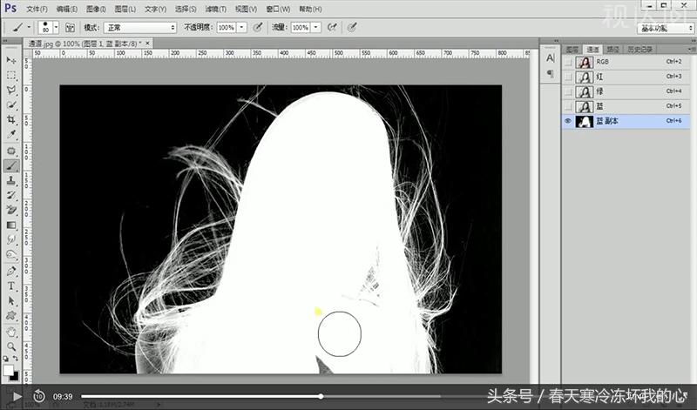Select the Crop tool
This screenshot has width=697, height=410.
pyautogui.click(x=11, y=119)
